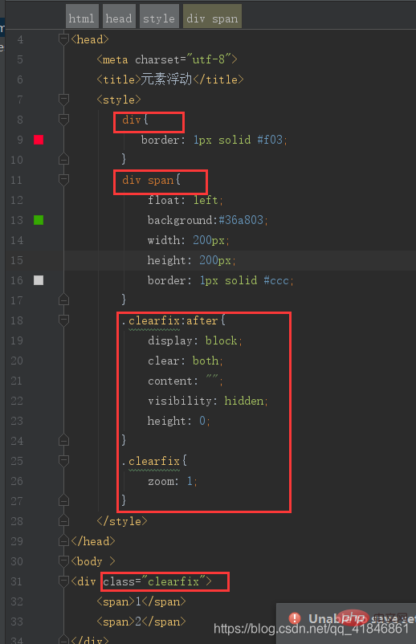This screenshot has width=416, height=644.
Task: Click the display: block declaration
Action: (195, 340)
